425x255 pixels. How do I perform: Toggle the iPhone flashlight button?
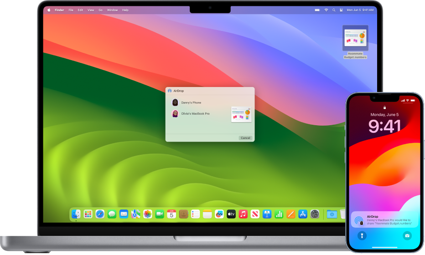[x=361, y=236]
